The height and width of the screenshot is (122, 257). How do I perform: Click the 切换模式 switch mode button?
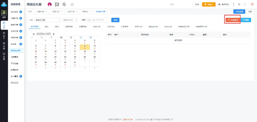(x=233, y=20)
